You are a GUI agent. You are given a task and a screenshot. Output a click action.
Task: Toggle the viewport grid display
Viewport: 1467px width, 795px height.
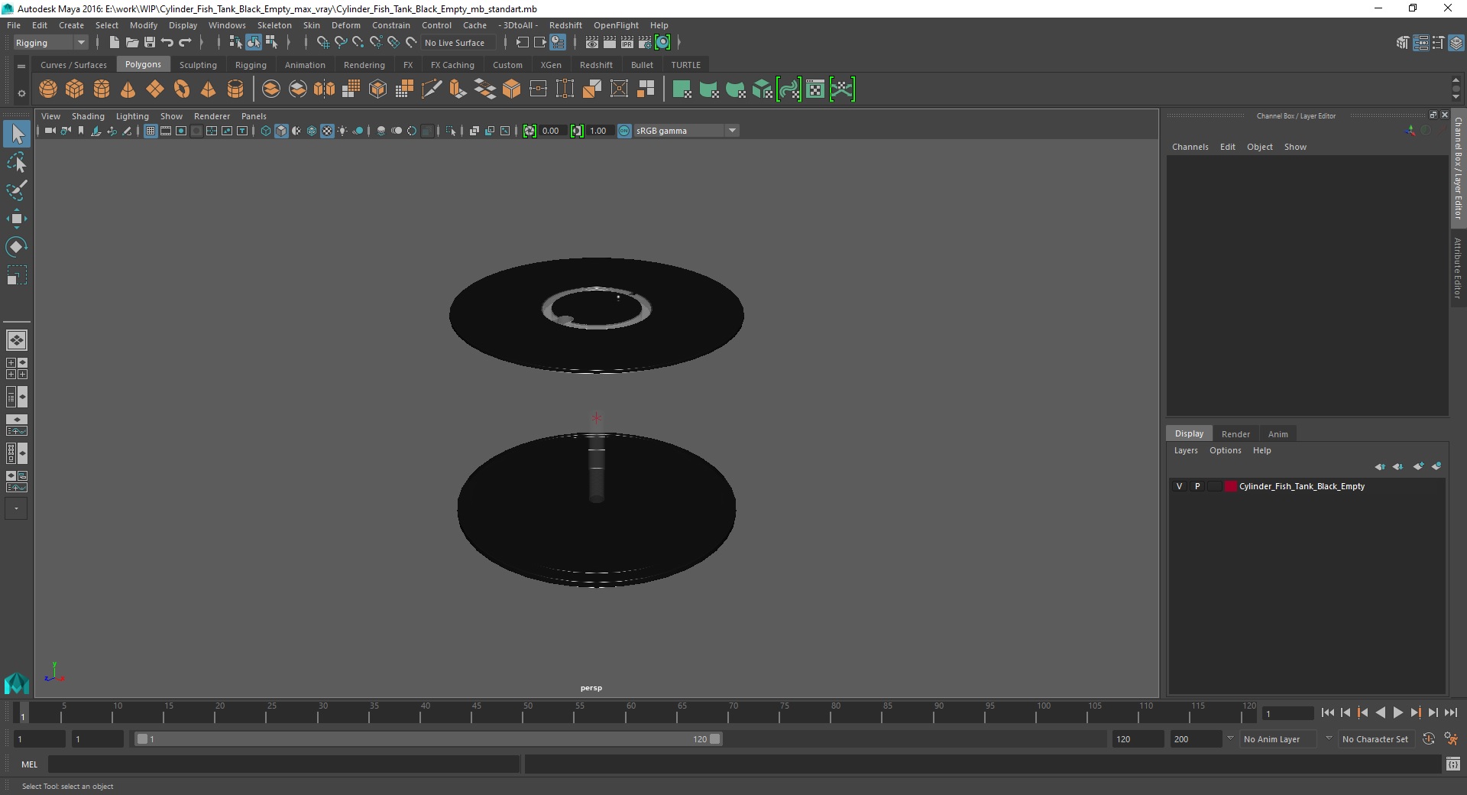(151, 131)
